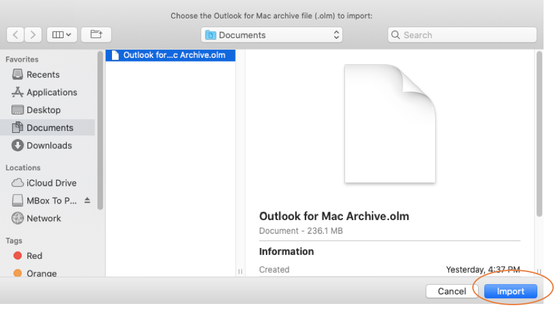Viewport: 555px width, 309px height.
Task: Open Applications in the sidebar
Action: click(48, 92)
